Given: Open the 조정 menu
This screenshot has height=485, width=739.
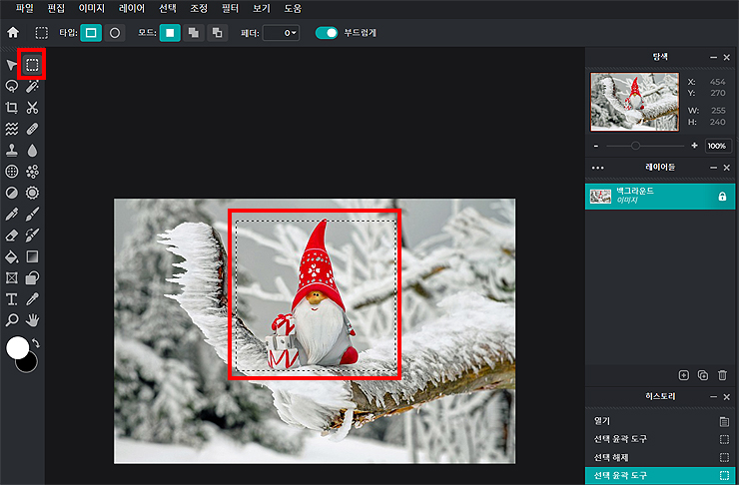Looking at the screenshot, I should (199, 8).
